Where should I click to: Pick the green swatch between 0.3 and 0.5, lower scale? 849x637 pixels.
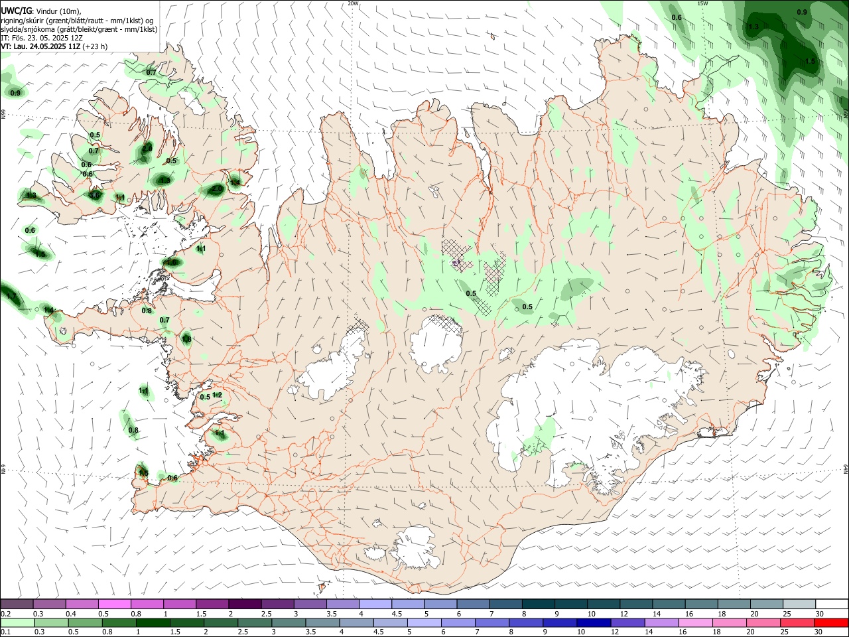[51, 622]
